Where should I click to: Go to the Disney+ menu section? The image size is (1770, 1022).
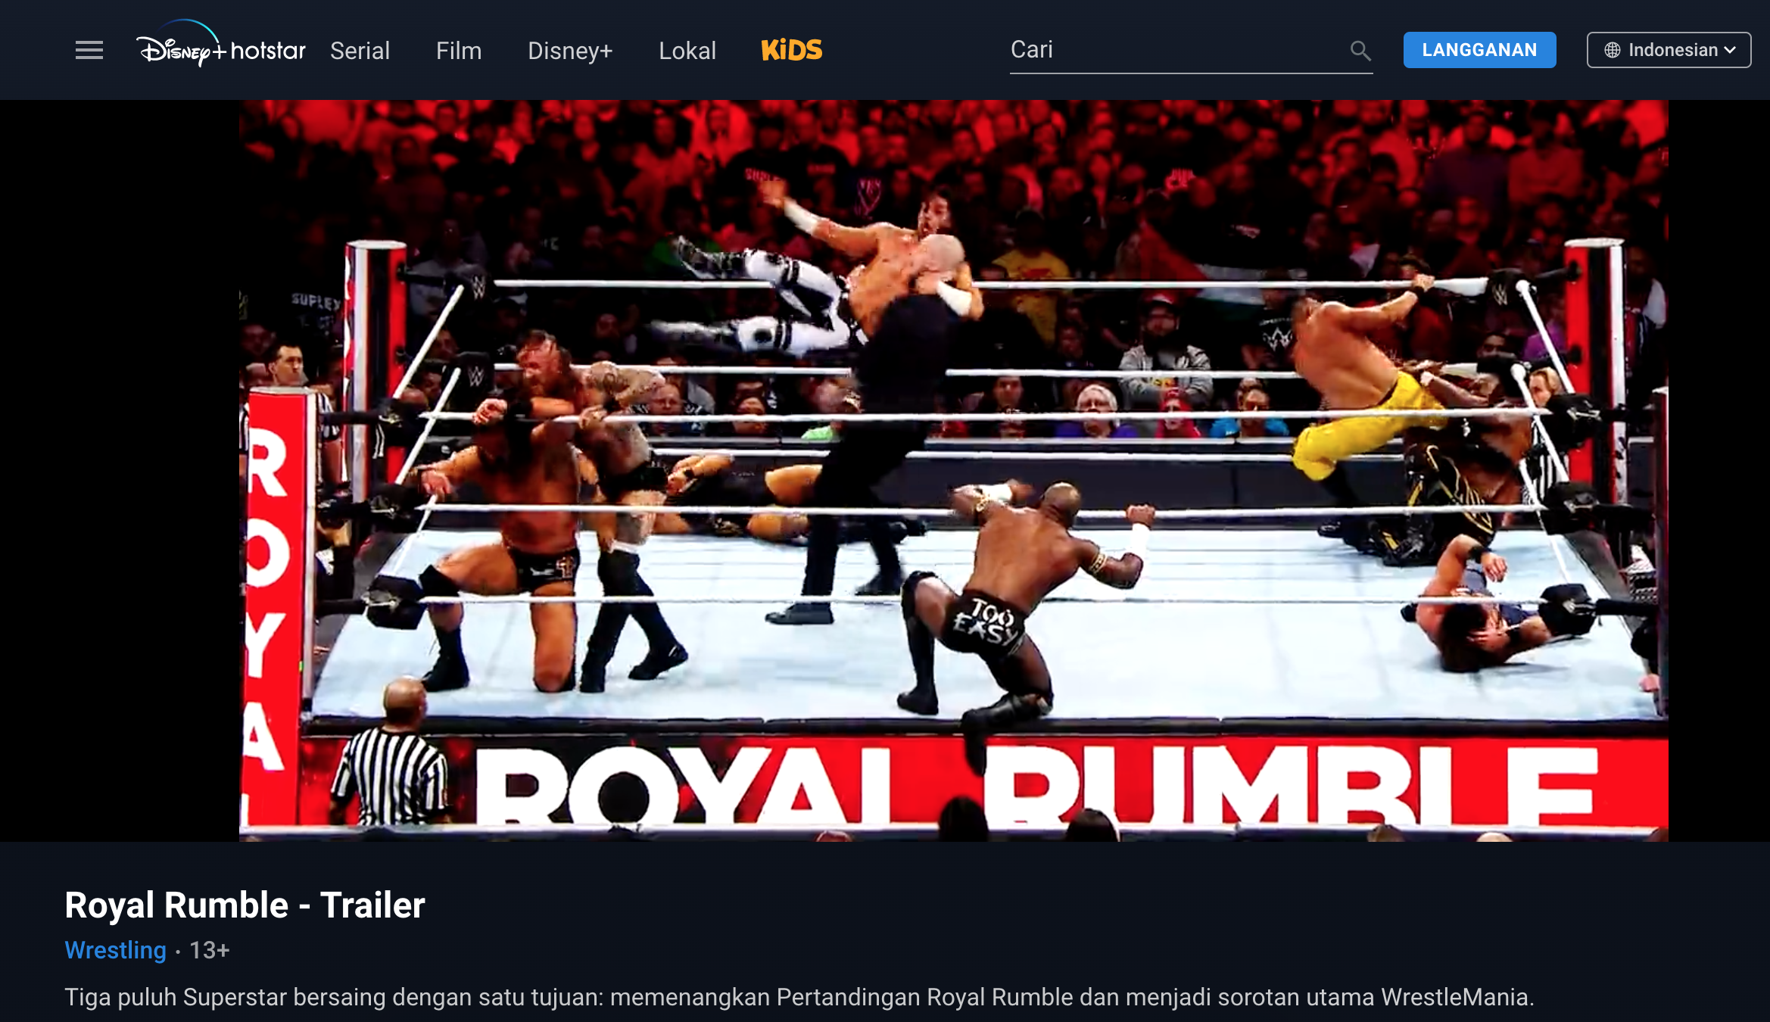point(570,51)
